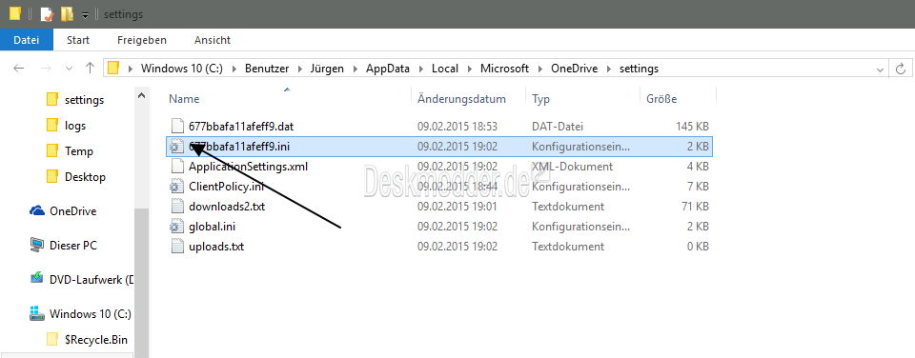This screenshot has height=358, width=915.
Task: Select AppData breadcrumb in path
Action: [388, 69]
